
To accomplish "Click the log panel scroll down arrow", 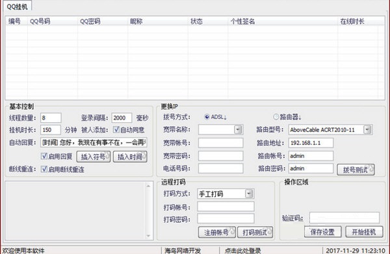I will [148, 236].
